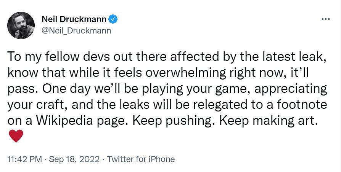Click the "Keep making art." sentence

coord(269,121)
